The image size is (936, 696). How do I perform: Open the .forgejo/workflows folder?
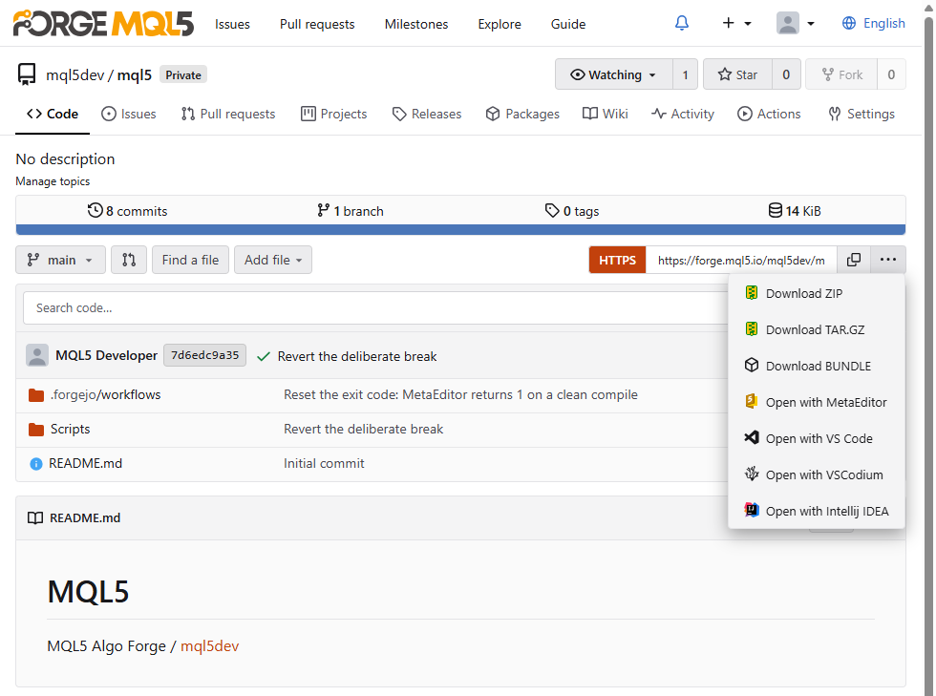pyautogui.click(x=105, y=394)
